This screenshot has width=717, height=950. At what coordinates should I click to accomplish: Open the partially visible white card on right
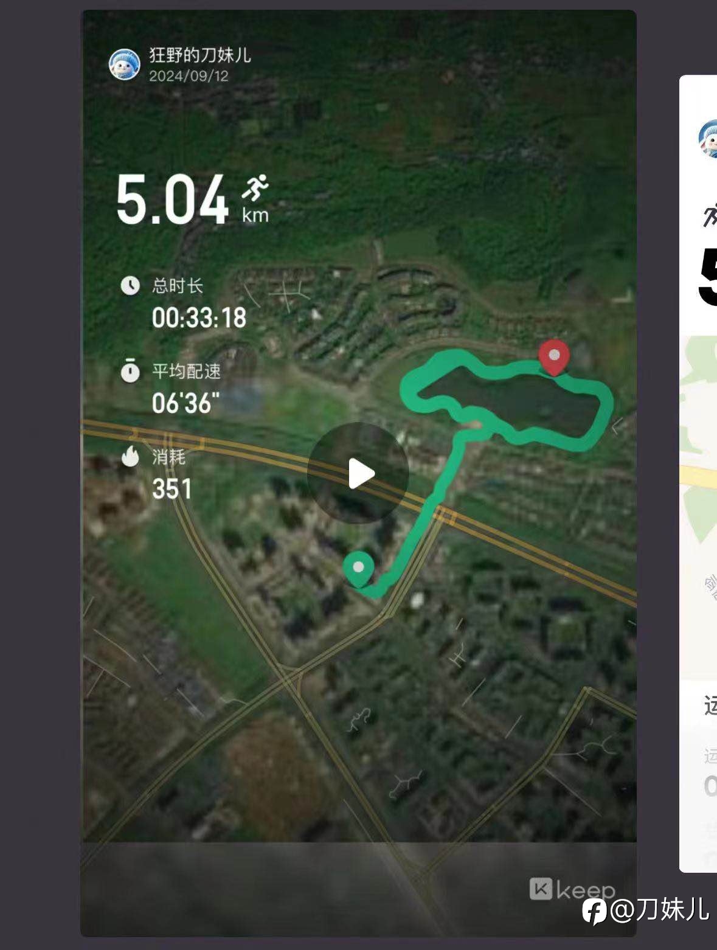(698, 473)
